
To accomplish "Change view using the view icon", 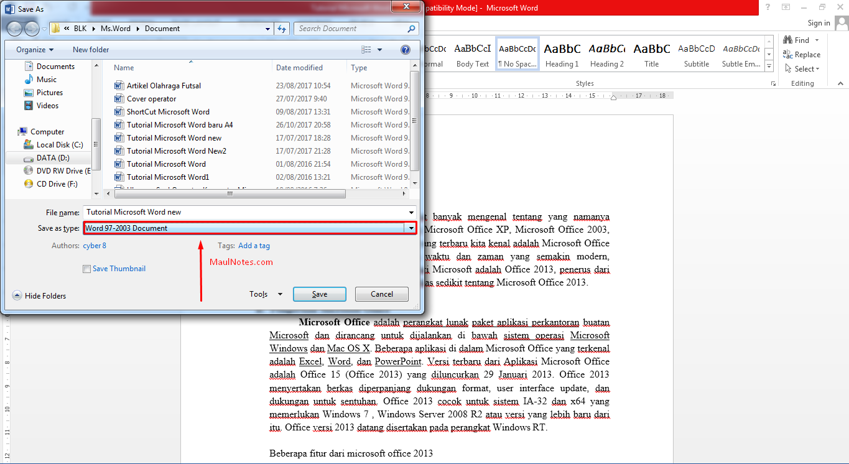I will 366,50.
